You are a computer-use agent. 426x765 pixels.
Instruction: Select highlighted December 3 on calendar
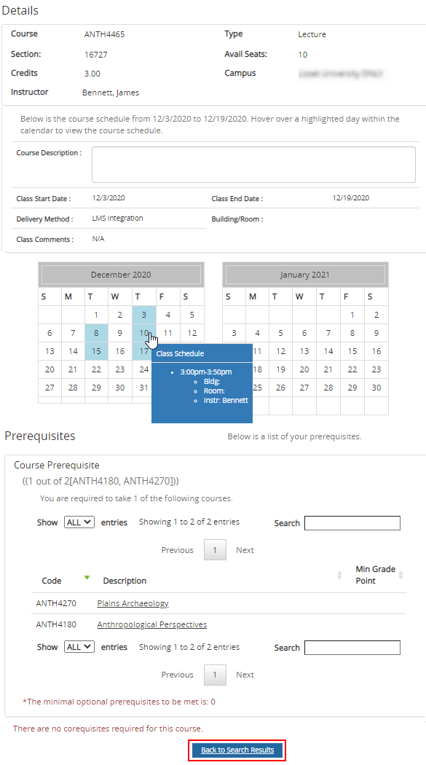point(143,315)
